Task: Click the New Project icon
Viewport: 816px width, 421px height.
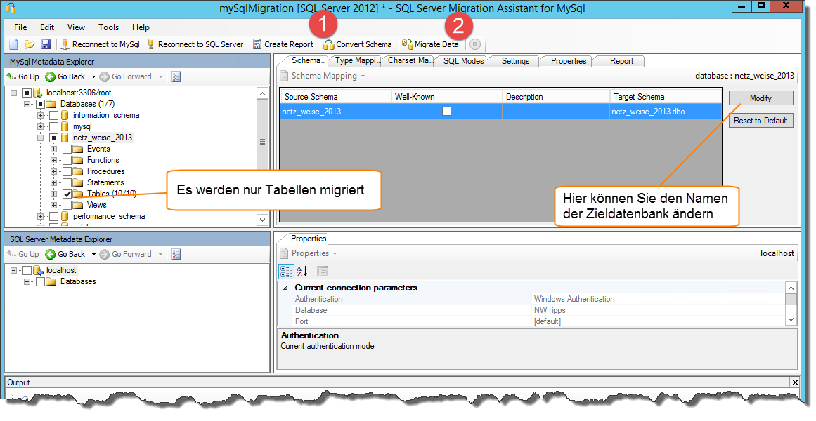Action: pos(15,44)
